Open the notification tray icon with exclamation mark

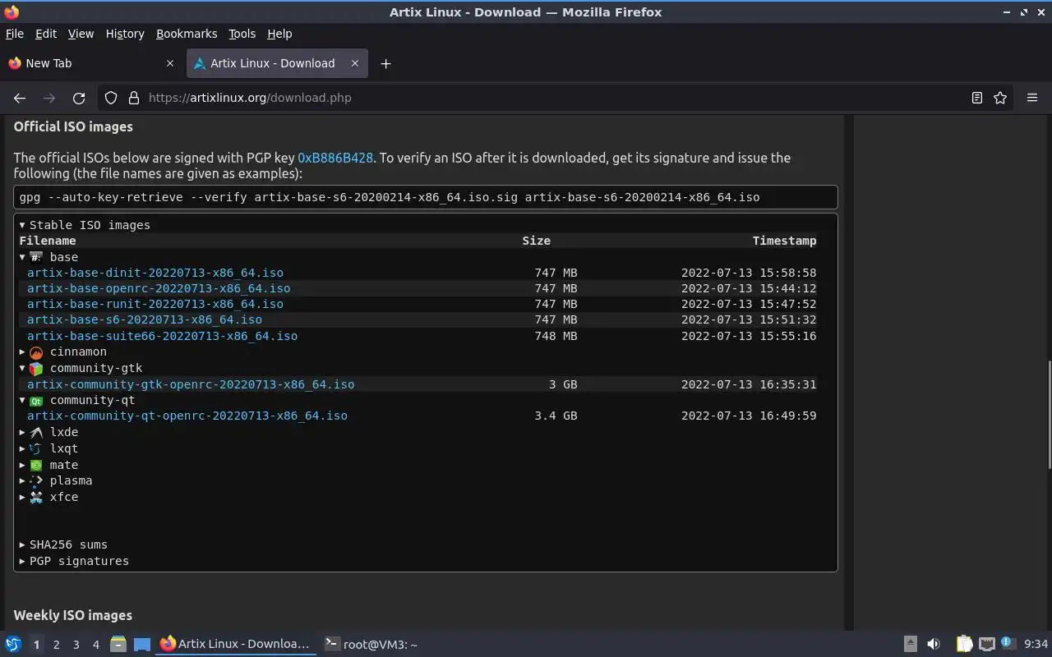coord(1008,644)
